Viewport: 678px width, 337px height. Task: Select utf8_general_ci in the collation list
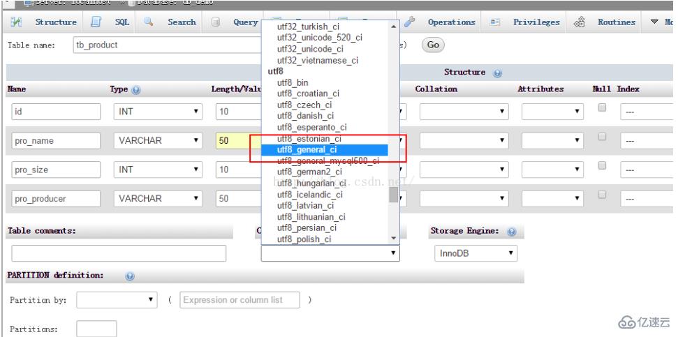324,150
